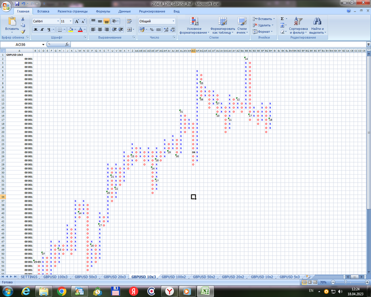This screenshot has height=297, width=371.
Task: Click the Excel Help question mark icon
Action: (348, 11)
